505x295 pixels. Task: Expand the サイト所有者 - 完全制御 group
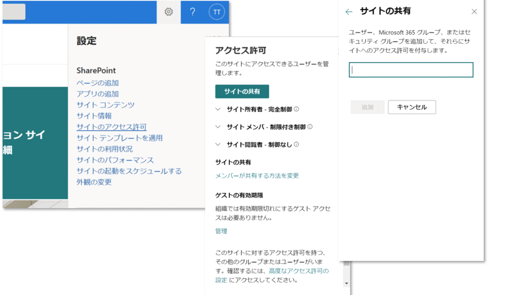coord(218,109)
